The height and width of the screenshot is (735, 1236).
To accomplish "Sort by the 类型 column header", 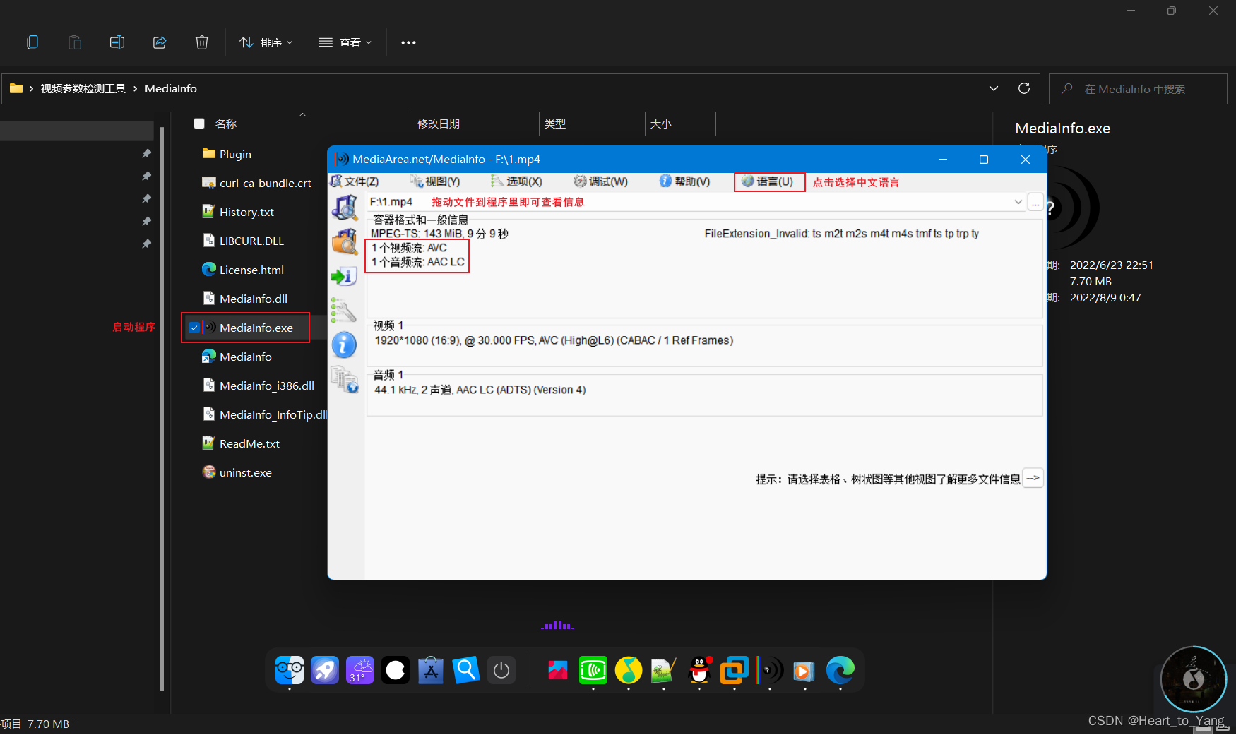I will pos(555,124).
